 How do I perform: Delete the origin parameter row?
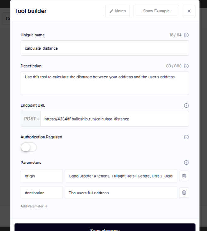pos(184,176)
